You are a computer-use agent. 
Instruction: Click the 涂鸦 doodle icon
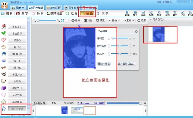coord(167,13)
